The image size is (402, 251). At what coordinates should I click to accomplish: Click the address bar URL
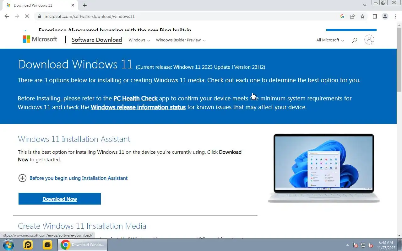90,16
